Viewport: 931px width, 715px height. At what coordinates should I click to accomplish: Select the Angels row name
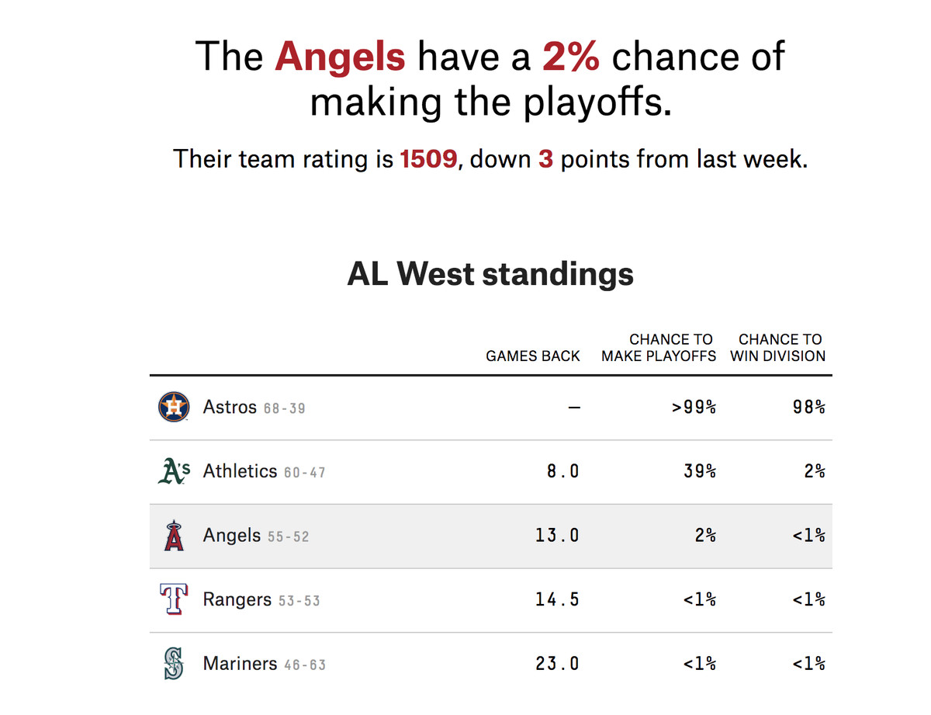pos(232,536)
